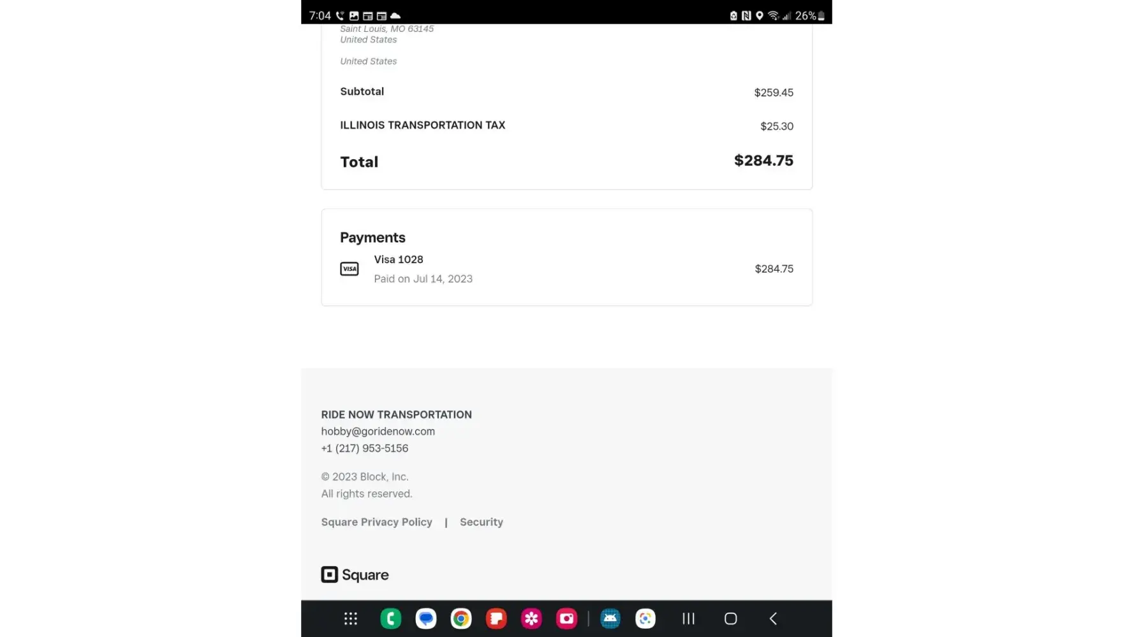Open the pink flower Gallery app
The height and width of the screenshot is (637, 1134).
531,619
